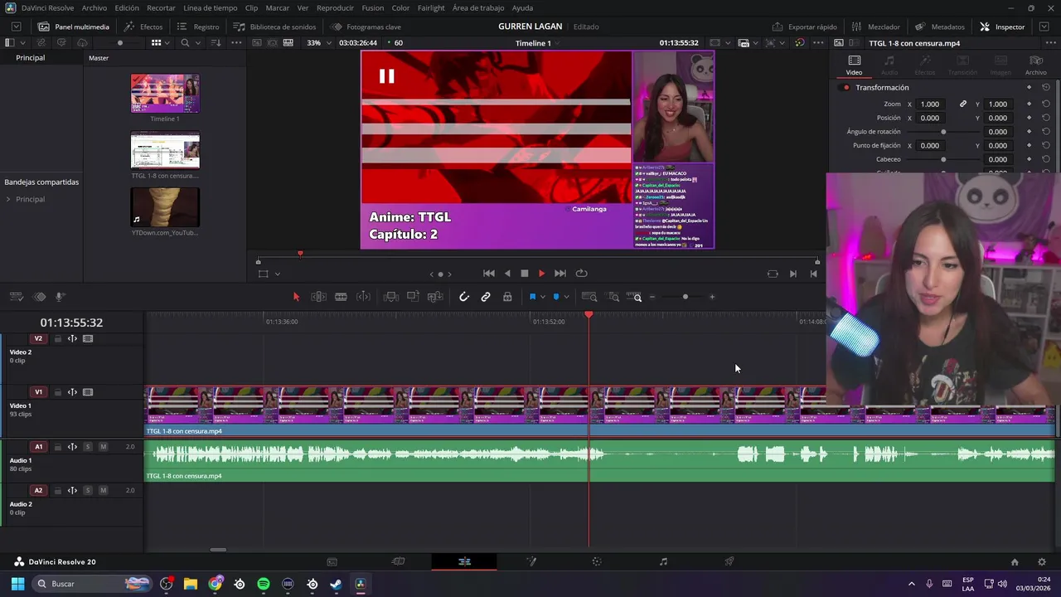Screen dimensions: 1061x597
Task: Toggle Zoom X/Y link icon
Action: point(963,104)
